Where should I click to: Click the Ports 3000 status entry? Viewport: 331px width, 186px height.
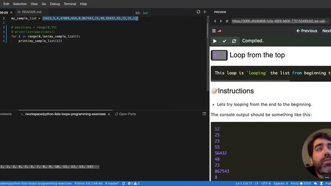[x=301, y=183]
